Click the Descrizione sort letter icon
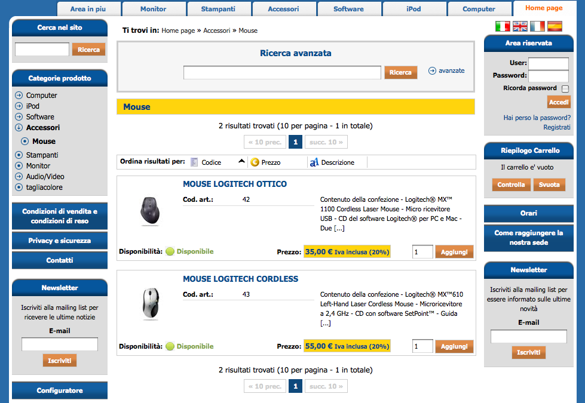The width and height of the screenshot is (585, 403). (x=314, y=162)
